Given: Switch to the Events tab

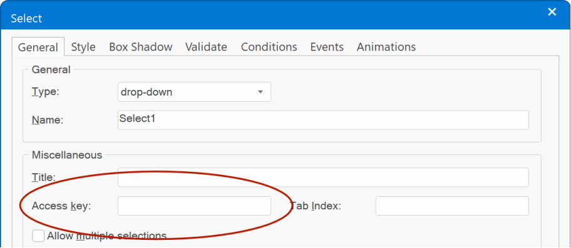Looking at the screenshot, I should coord(327,47).
